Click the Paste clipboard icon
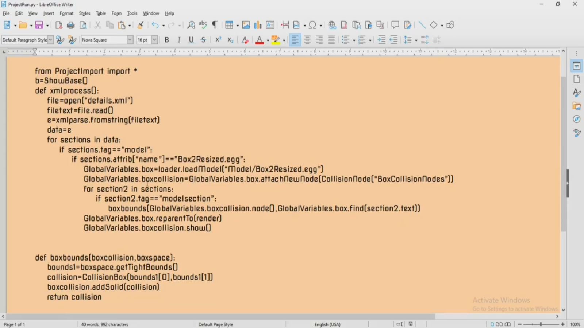The width and height of the screenshot is (584, 328). [122, 25]
